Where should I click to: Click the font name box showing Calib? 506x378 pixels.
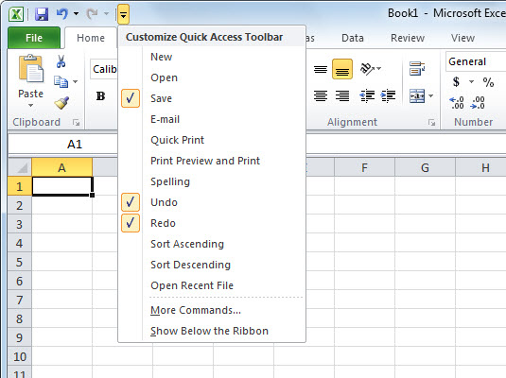coord(104,69)
